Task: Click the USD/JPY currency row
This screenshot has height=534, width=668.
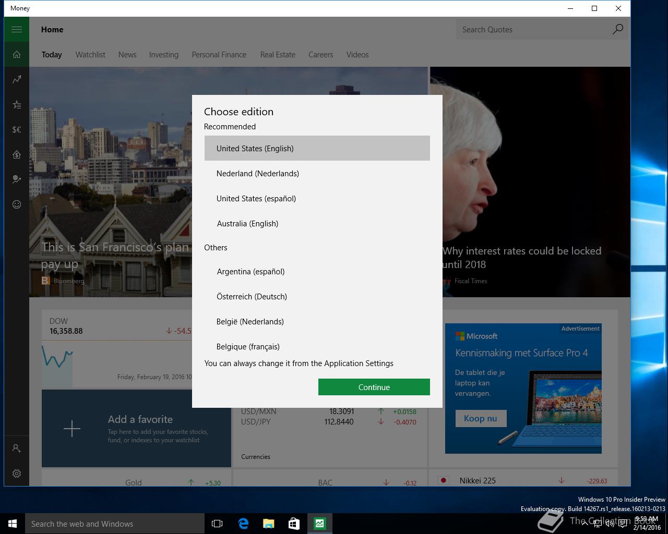Action: (x=329, y=421)
